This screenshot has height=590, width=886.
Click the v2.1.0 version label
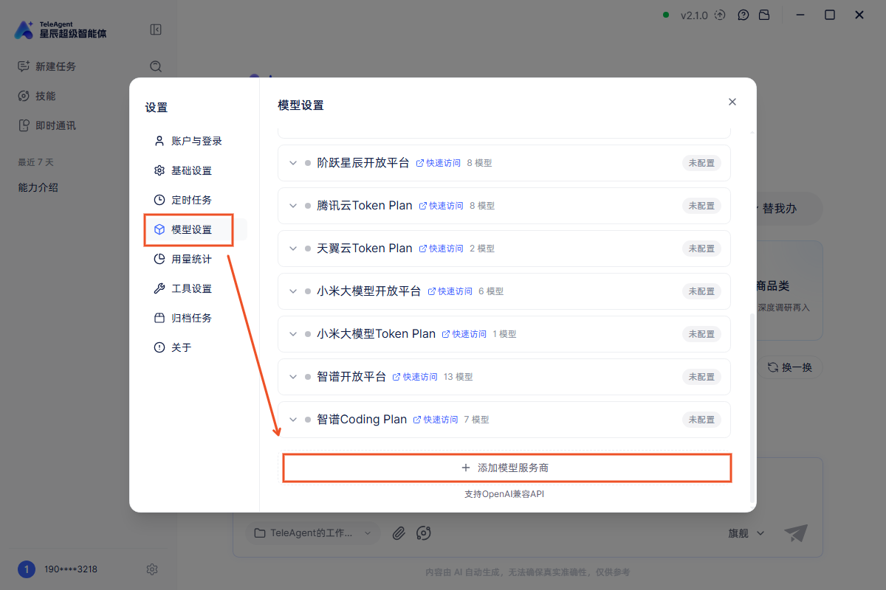tap(694, 15)
